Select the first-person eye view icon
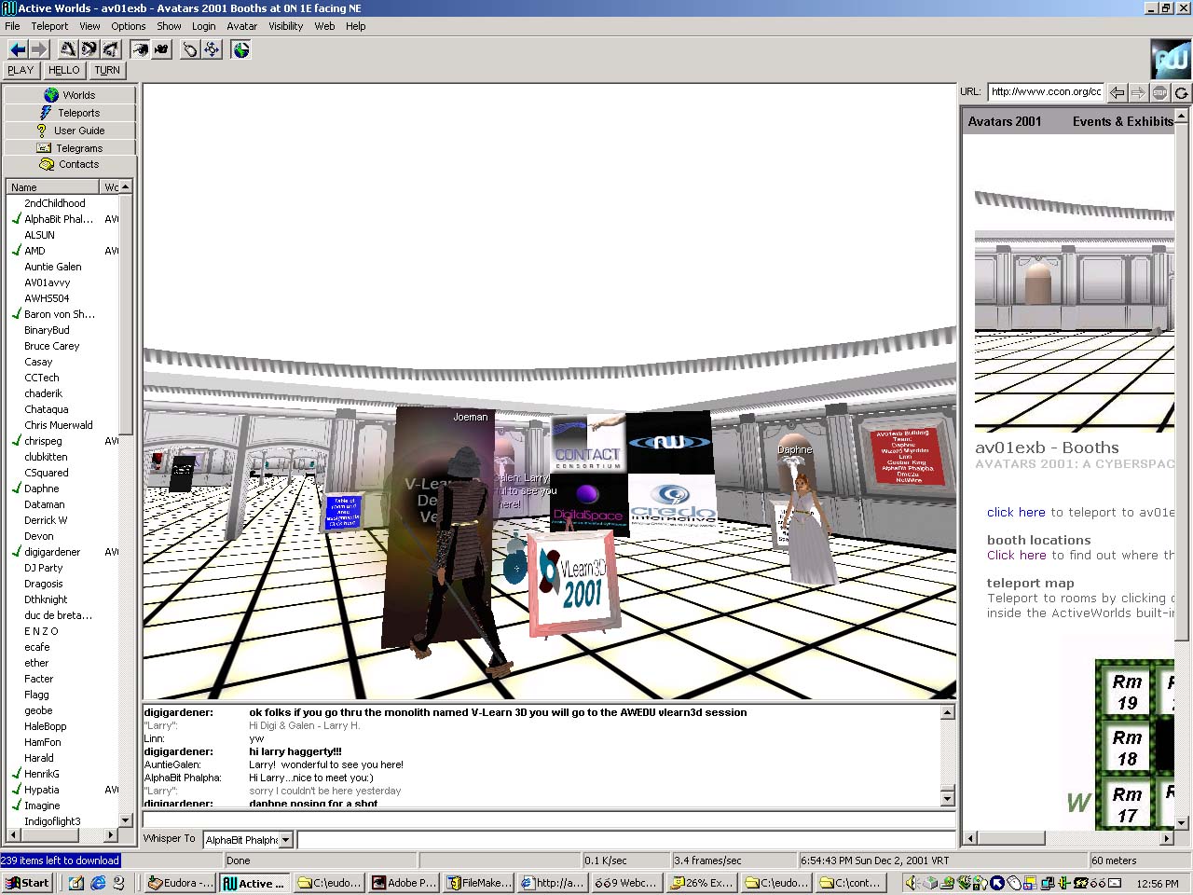The width and height of the screenshot is (1193, 895). click(140, 49)
